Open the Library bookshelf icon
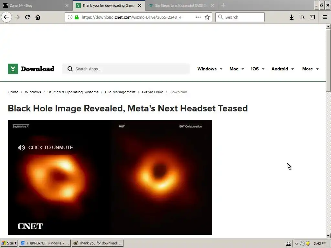This screenshot has height=248, width=331. pos(302,17)
